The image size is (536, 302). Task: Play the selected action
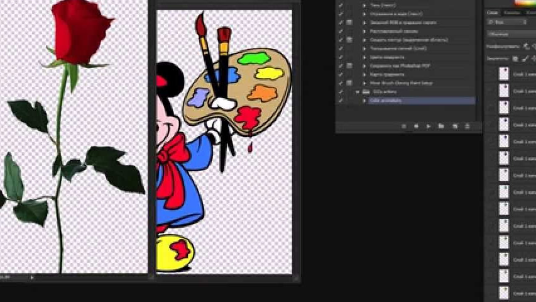pyautogui.click(x=429, y=126)
